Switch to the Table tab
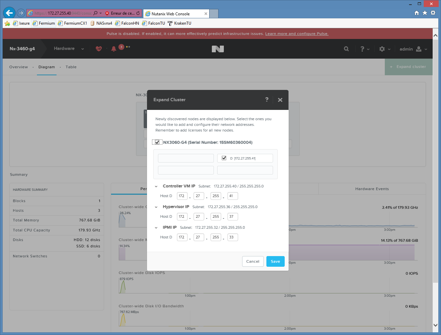441x335 pixels. pos(71,67)
